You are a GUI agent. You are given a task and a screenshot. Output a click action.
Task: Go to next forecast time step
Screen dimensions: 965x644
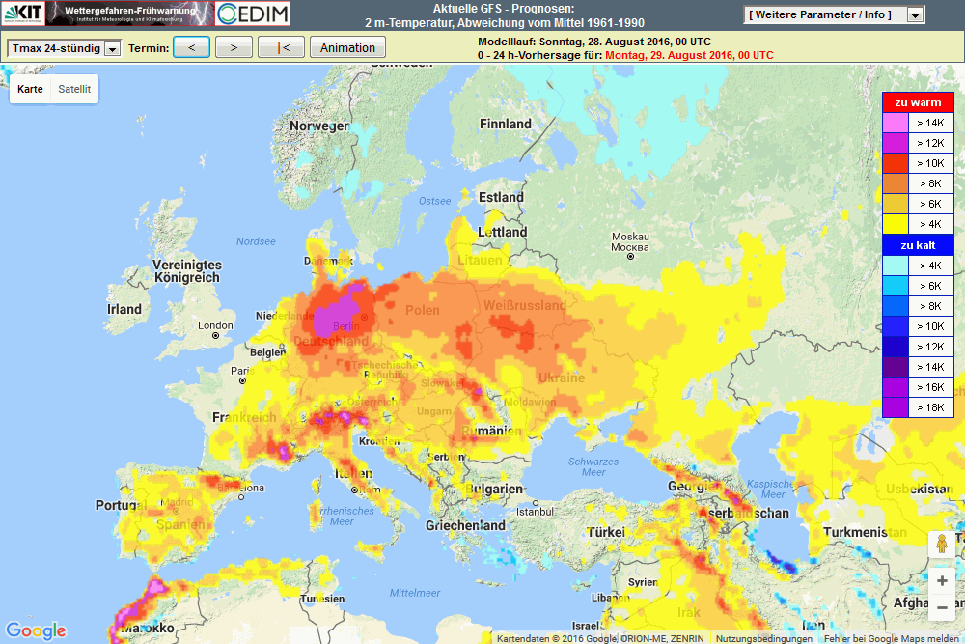(x=234, y=47)
